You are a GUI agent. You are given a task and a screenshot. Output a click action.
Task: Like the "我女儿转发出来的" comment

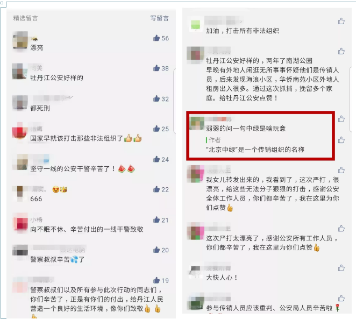pyautogui.click(x=341, y=170)
